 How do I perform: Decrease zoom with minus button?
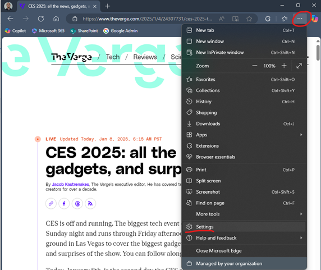coord(254,66)
